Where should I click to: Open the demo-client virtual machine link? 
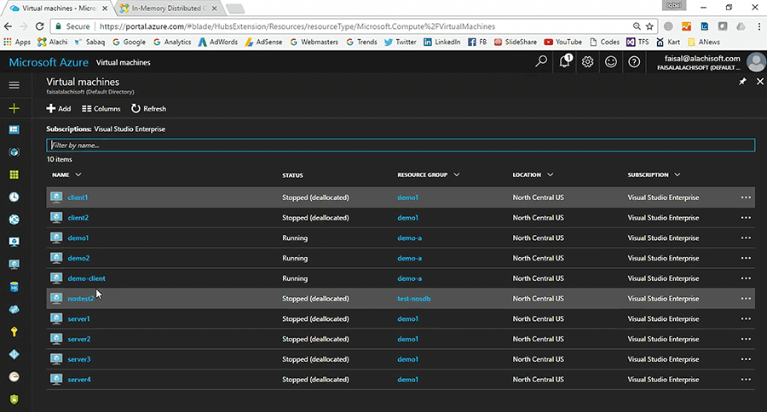click(x=87, y=278)
